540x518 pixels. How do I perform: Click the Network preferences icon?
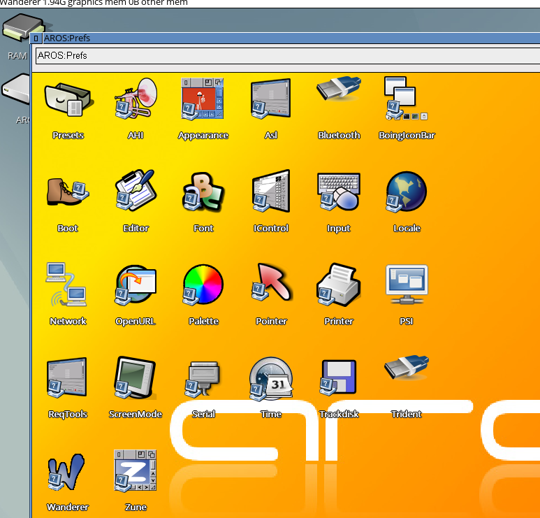point(66,285)
